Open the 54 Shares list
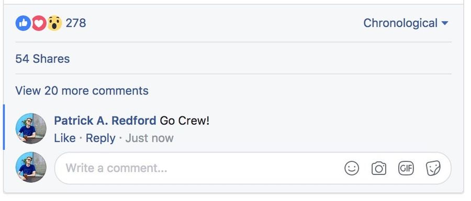 point(42,58)
